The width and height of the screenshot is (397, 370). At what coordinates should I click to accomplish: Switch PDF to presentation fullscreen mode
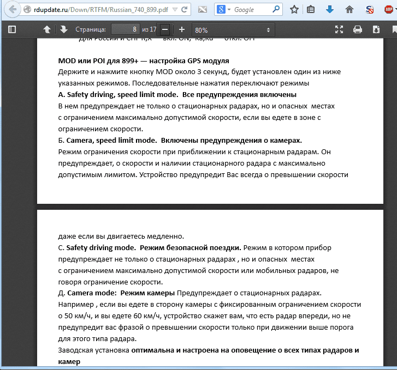pos(339,29)
